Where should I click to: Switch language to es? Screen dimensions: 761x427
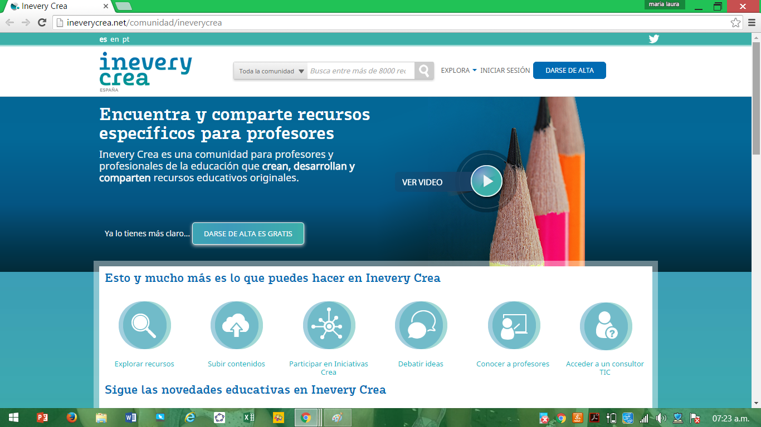point(103,39)
